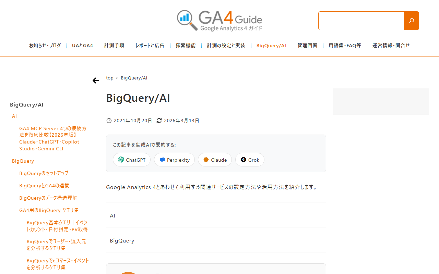Summarize the article with Perplexity
This screenshot has height=274, width=439.
point(174,160)
